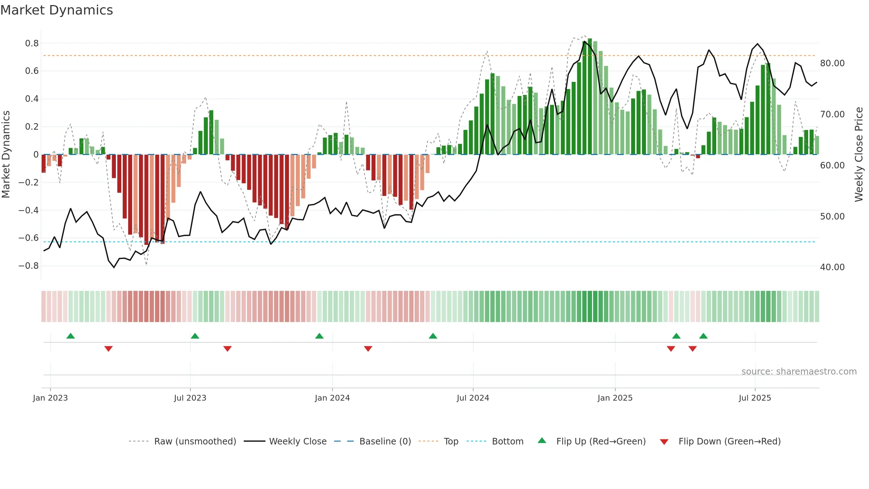
Task: Click the Jul 2025 axis label
Action: [x=755, y=398]
